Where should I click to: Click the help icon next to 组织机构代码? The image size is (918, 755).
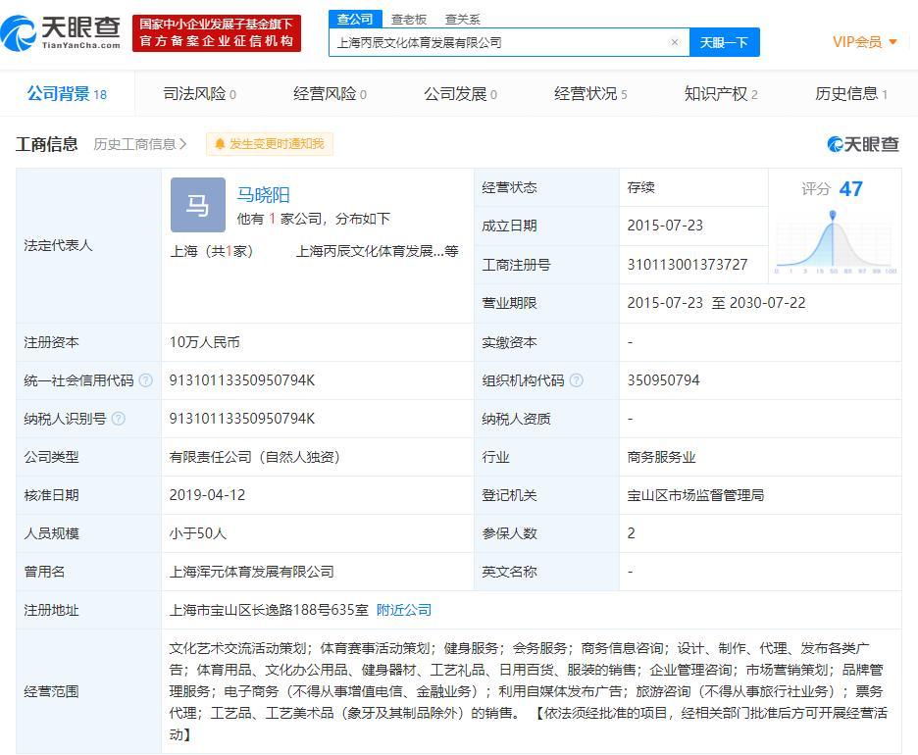click(576, 380)
